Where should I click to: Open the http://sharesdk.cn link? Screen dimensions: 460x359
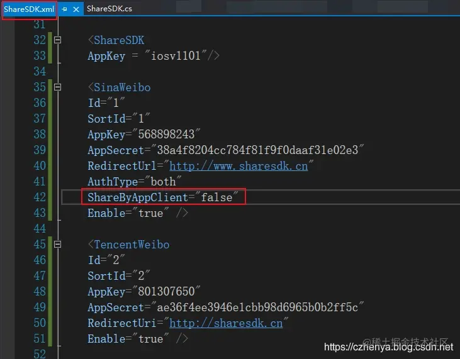click(226, 323)
